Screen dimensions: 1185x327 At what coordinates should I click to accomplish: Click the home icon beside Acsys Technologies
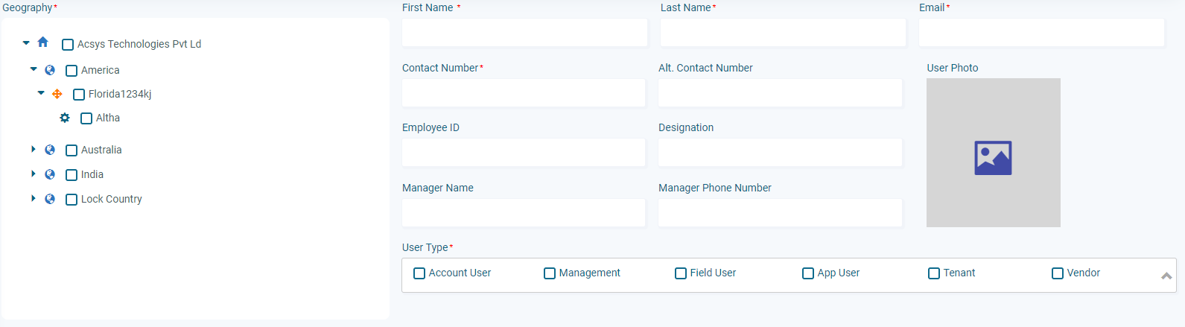[43, 42]
